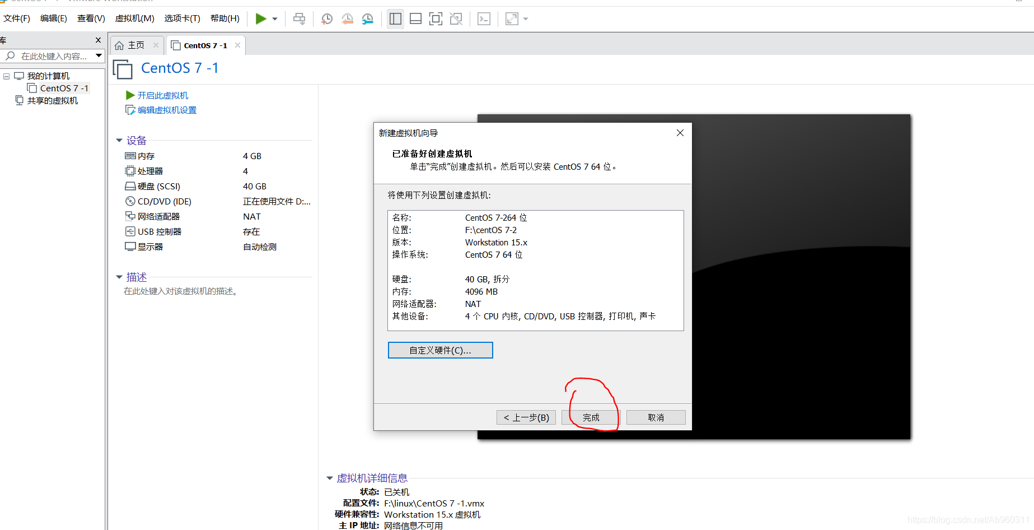
Task: Toggle the thumbnail bar view icon
Action: click(x=415, y=19)
